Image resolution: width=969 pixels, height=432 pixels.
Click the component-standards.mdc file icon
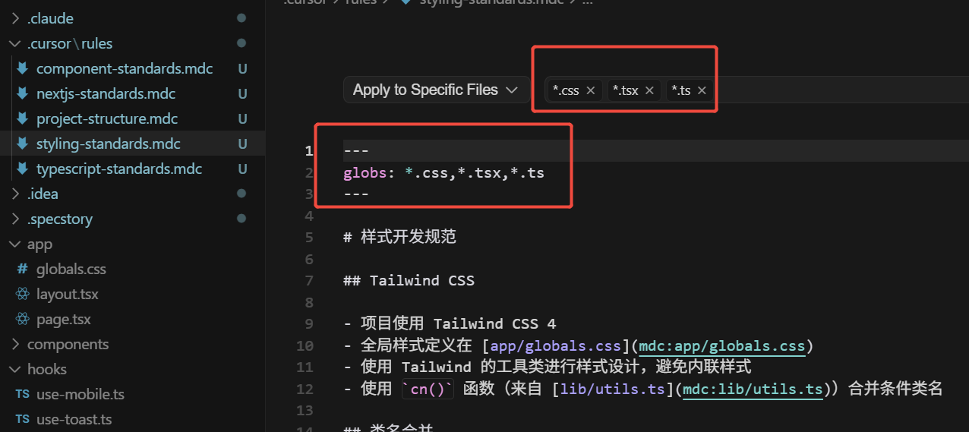click(22, 68)
